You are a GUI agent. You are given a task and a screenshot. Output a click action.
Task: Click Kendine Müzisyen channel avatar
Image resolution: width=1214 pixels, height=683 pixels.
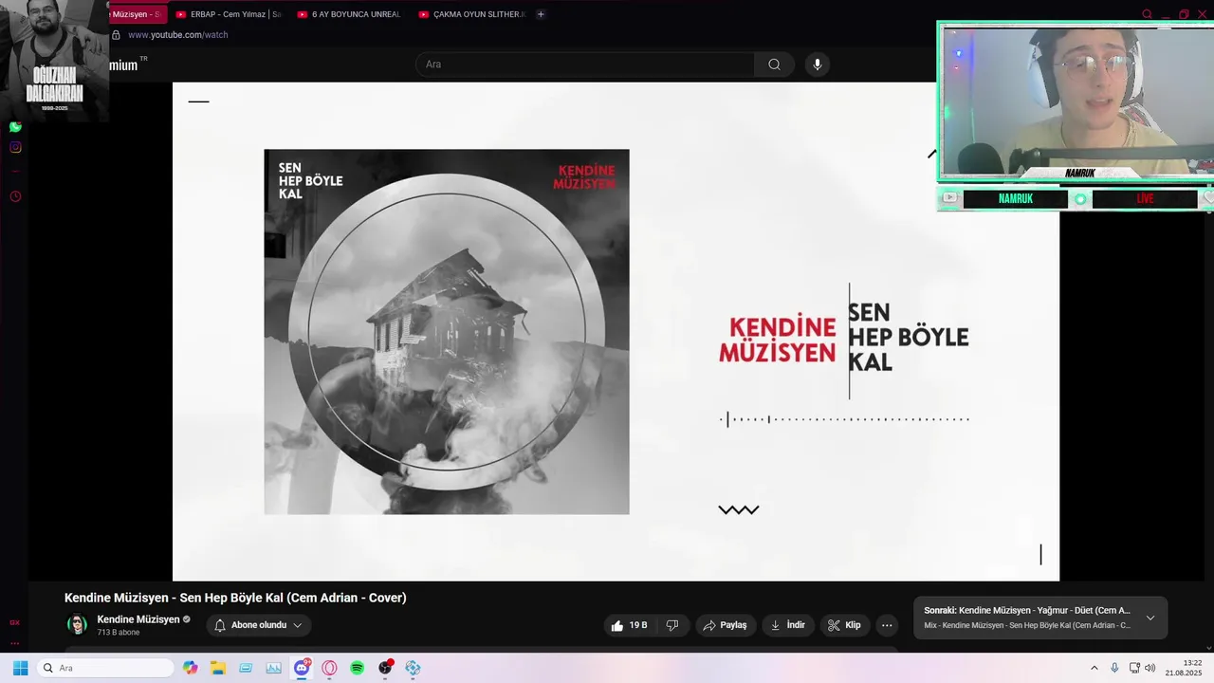(x=77, y=624)
